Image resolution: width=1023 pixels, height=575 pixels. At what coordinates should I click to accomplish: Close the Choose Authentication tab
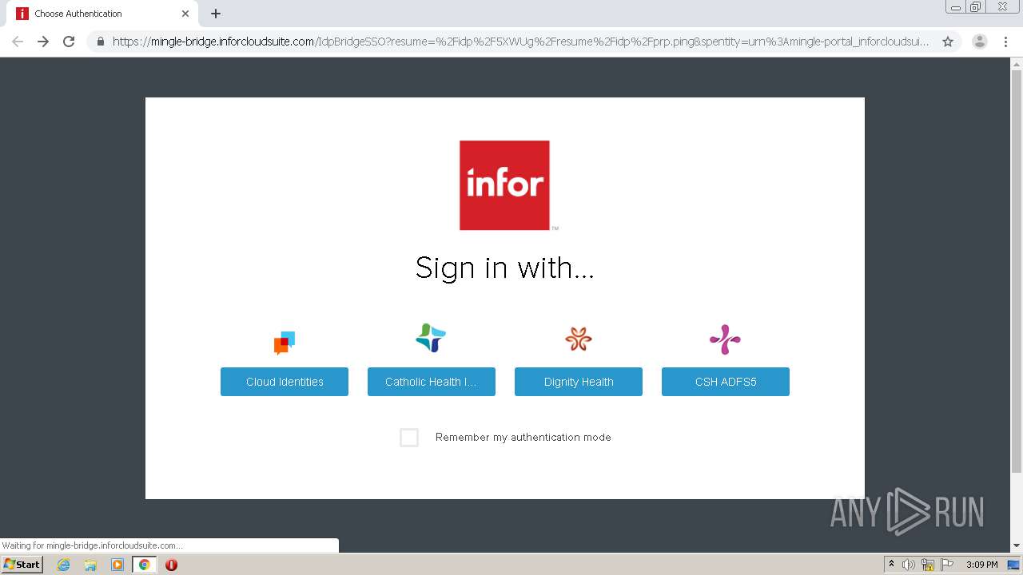tap(185, 14)
